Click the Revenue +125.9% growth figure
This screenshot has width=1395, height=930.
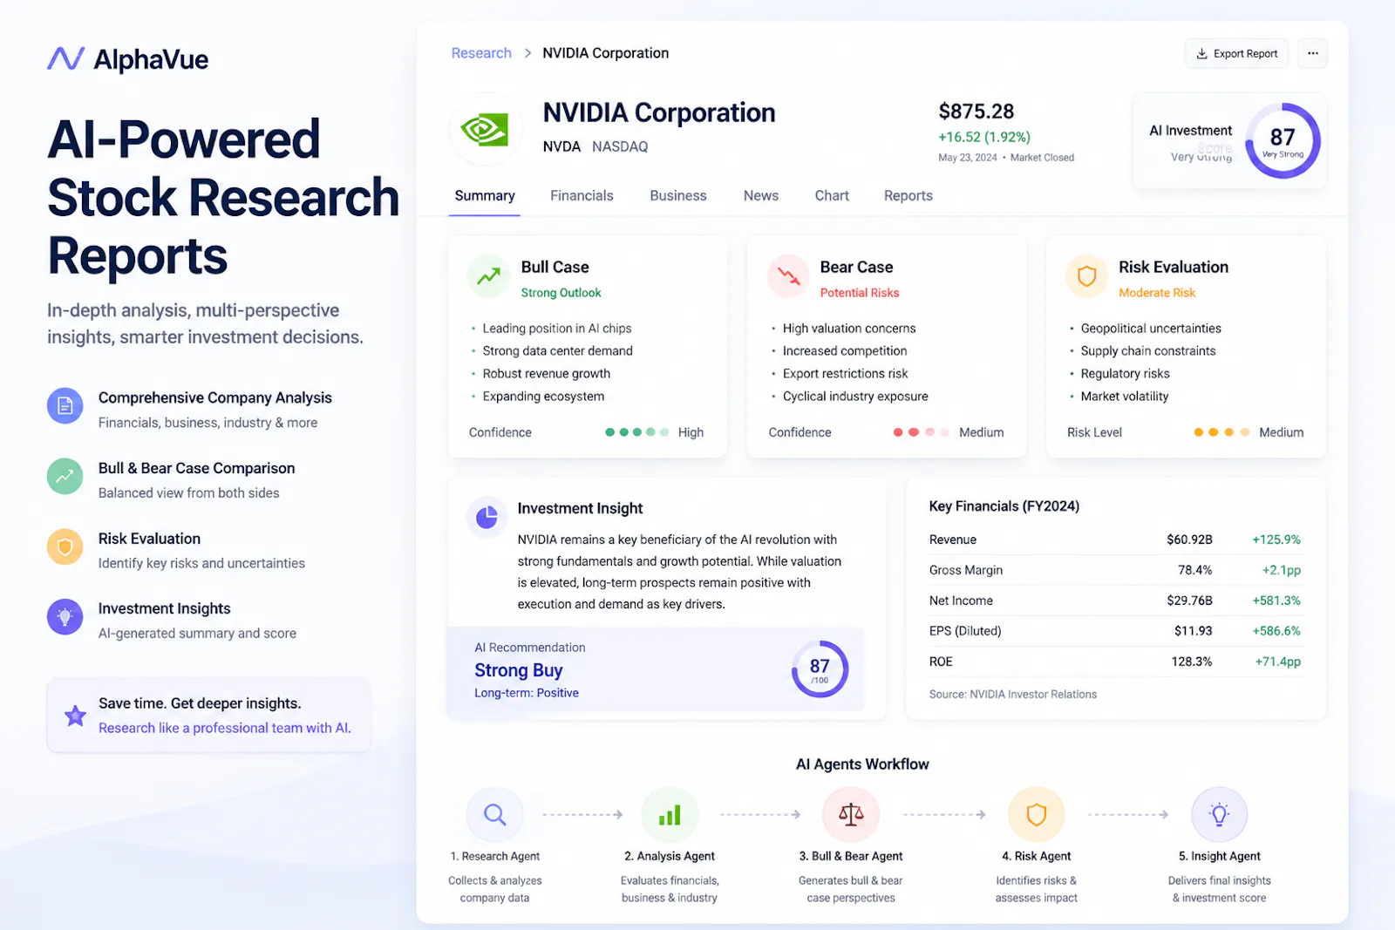(1276, 540)
